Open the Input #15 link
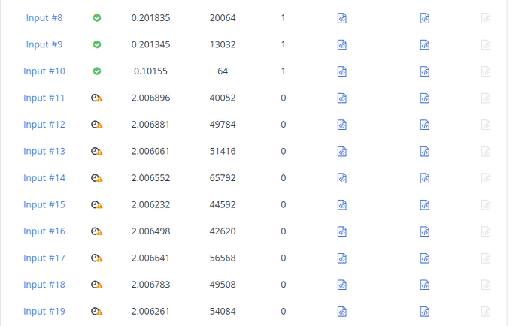This screenshot has width=519, height=326. (x=44, y=204)
